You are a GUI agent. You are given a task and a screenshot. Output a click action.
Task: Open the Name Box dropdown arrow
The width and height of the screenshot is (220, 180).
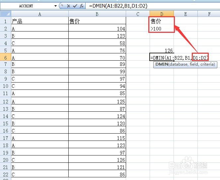click(x=55, y=6)
